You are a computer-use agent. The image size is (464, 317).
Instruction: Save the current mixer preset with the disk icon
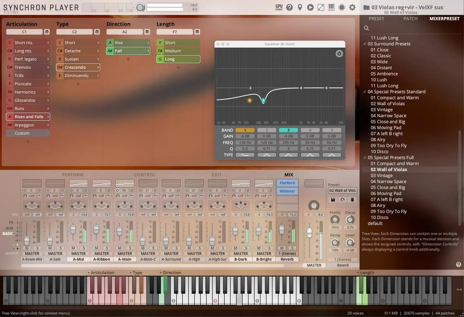point(333,200)
